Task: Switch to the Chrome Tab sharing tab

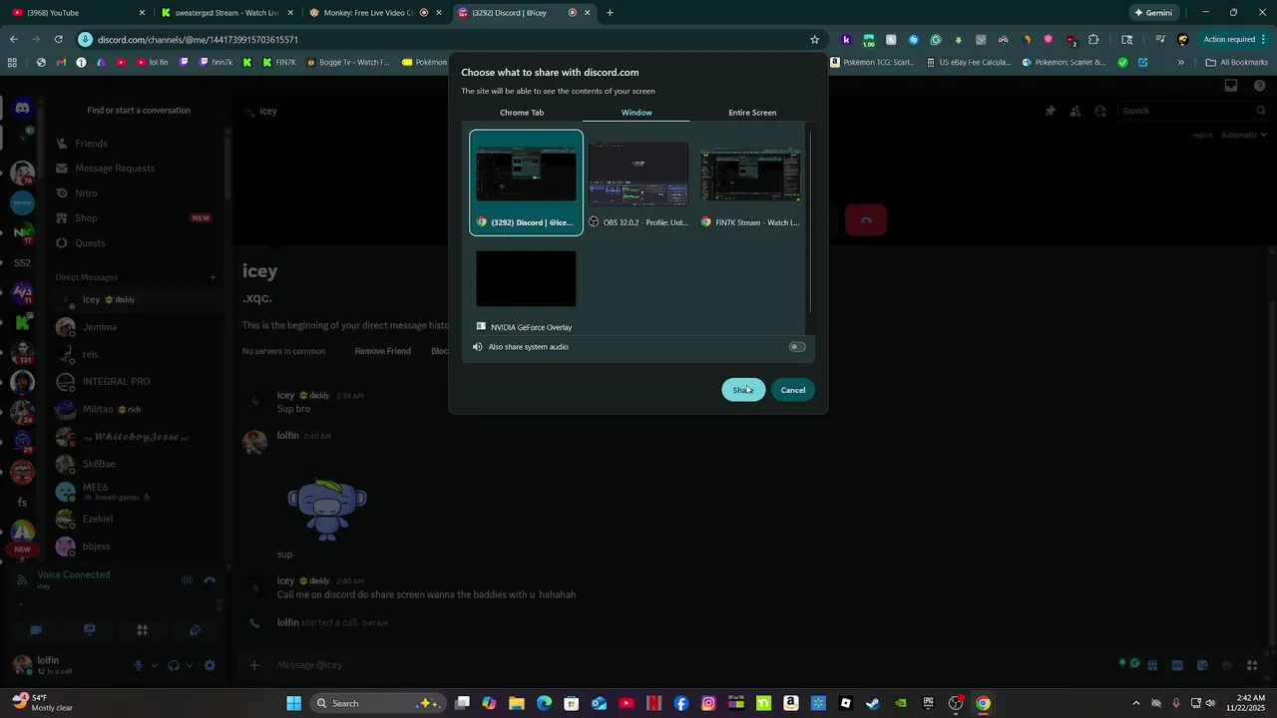Action: pyautogui.click(x=522, y=113)
